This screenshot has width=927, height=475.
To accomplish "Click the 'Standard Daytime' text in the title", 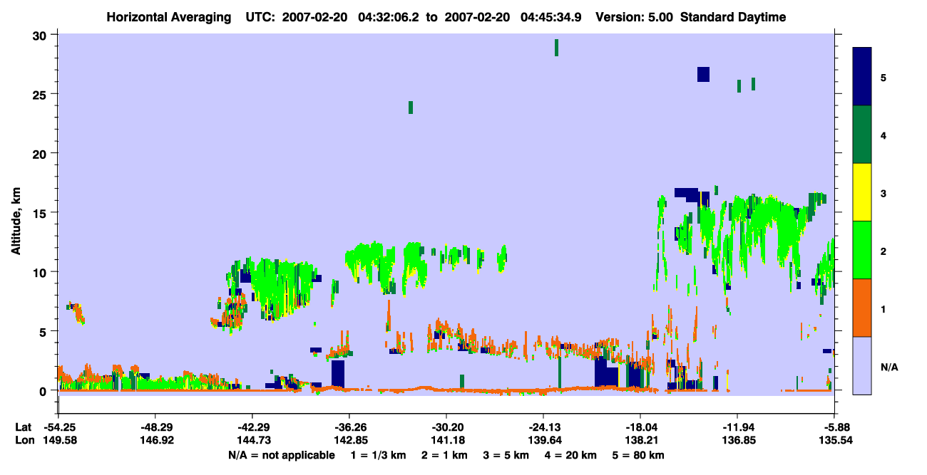I will [733, 17].
